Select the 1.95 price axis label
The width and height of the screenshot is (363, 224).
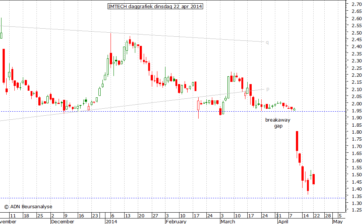(x=356, y=111)
